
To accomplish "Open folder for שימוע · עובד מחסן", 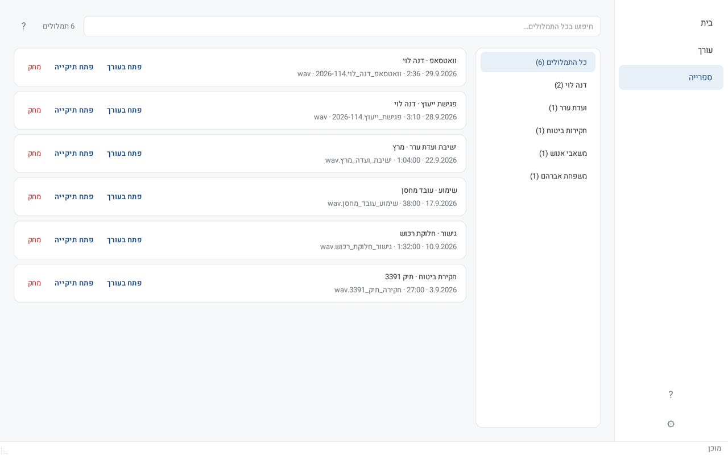I will coord(74,197).
